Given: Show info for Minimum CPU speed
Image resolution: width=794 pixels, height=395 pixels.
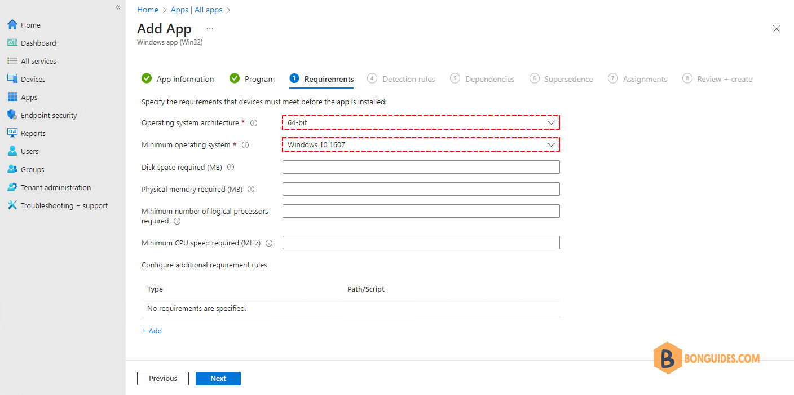Looking at the screenshot, I should [x=269, y=243].
